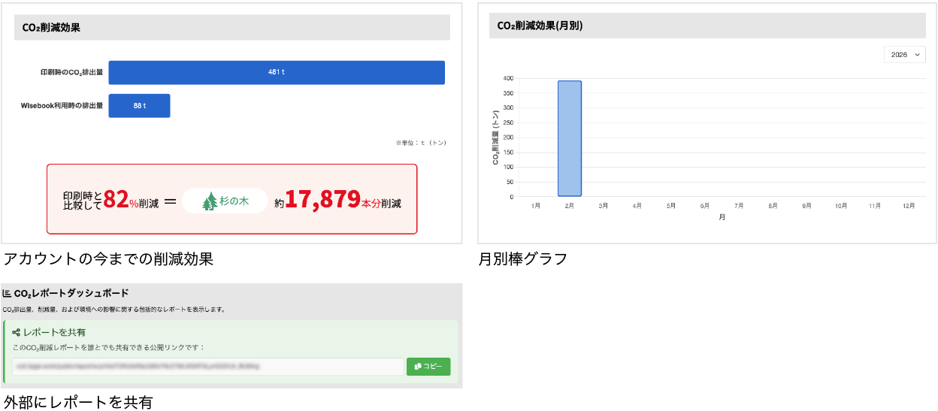The image size is (938, 411).
Task: Click the 印刷時のCO₂排出量 label
Action: point(71,73)
